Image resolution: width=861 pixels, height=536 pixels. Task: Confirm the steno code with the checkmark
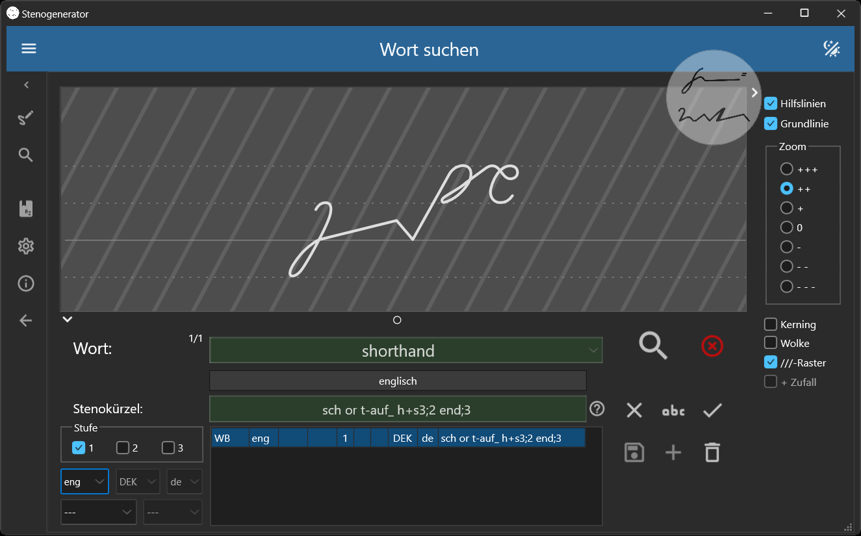click(x=712, y=410)
